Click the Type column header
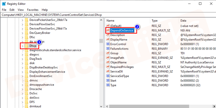Viewport: 216px width, 108px height. [x=165, y=21]
